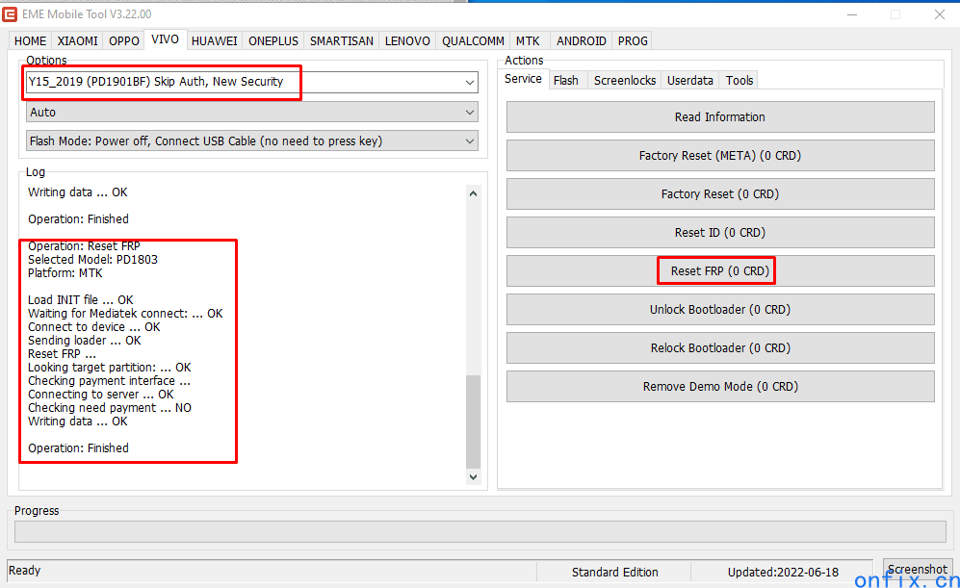This screenshot has height=588, width=960.
Task: Close the EME Mobile Tool window
Action: [939, 14]
